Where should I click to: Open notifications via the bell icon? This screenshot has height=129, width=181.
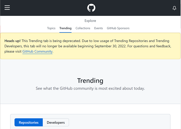pyautogui.click(x=174, y=8)
